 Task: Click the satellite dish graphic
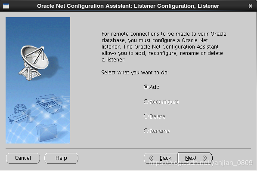click(x=34, y=63)
